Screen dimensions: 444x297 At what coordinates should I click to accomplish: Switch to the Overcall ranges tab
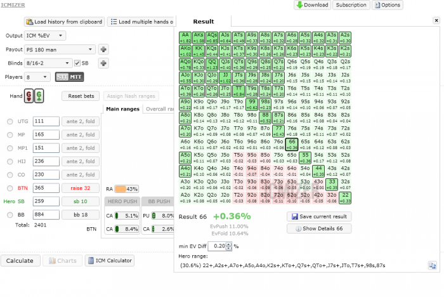click(x=159, y=109)
